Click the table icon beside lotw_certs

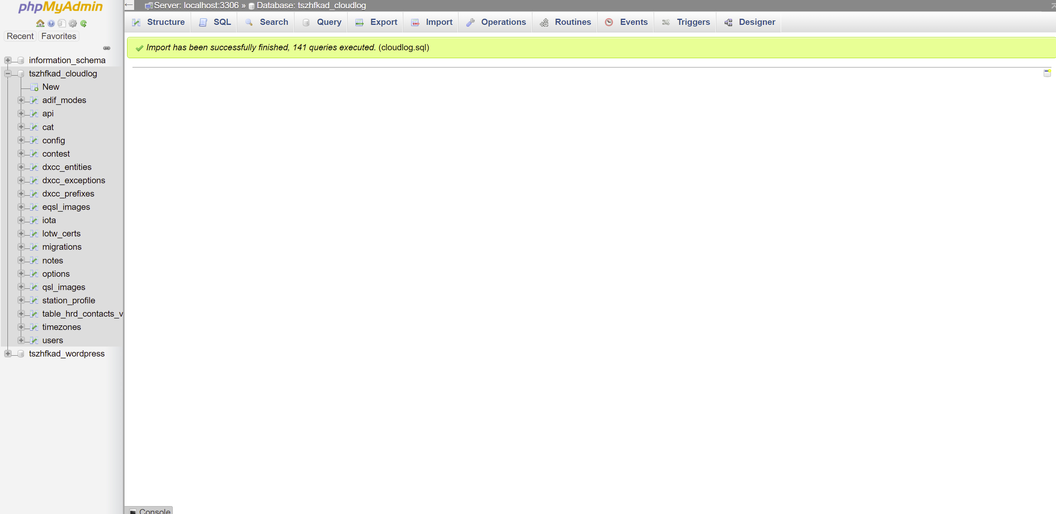(x=34, y=234)
